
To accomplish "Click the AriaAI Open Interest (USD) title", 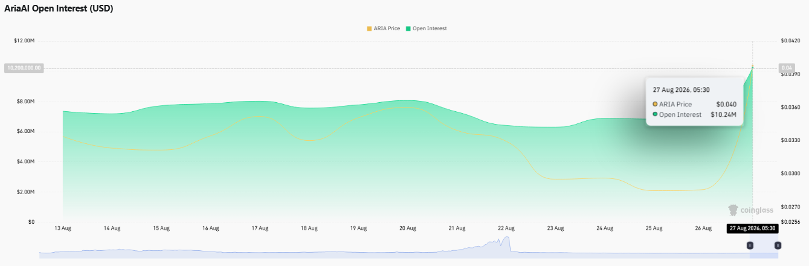I will tap(59, 8).
